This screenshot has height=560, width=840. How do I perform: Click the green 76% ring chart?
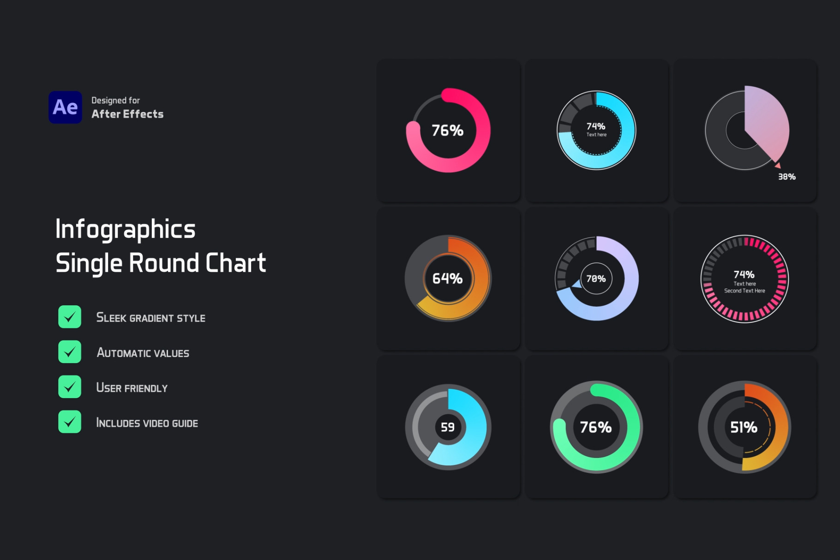pos(596,427)
